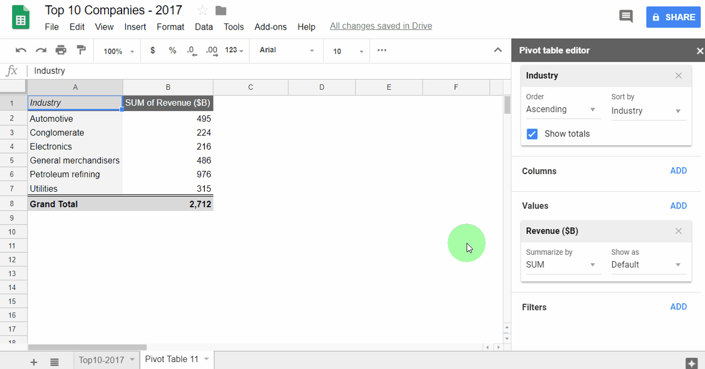The image size is (705, 369).
Task: Open the Edit menu
Action: (x=77, y=27)
